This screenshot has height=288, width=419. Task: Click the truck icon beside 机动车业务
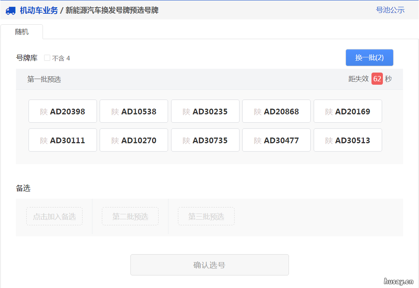click(10, 10)
